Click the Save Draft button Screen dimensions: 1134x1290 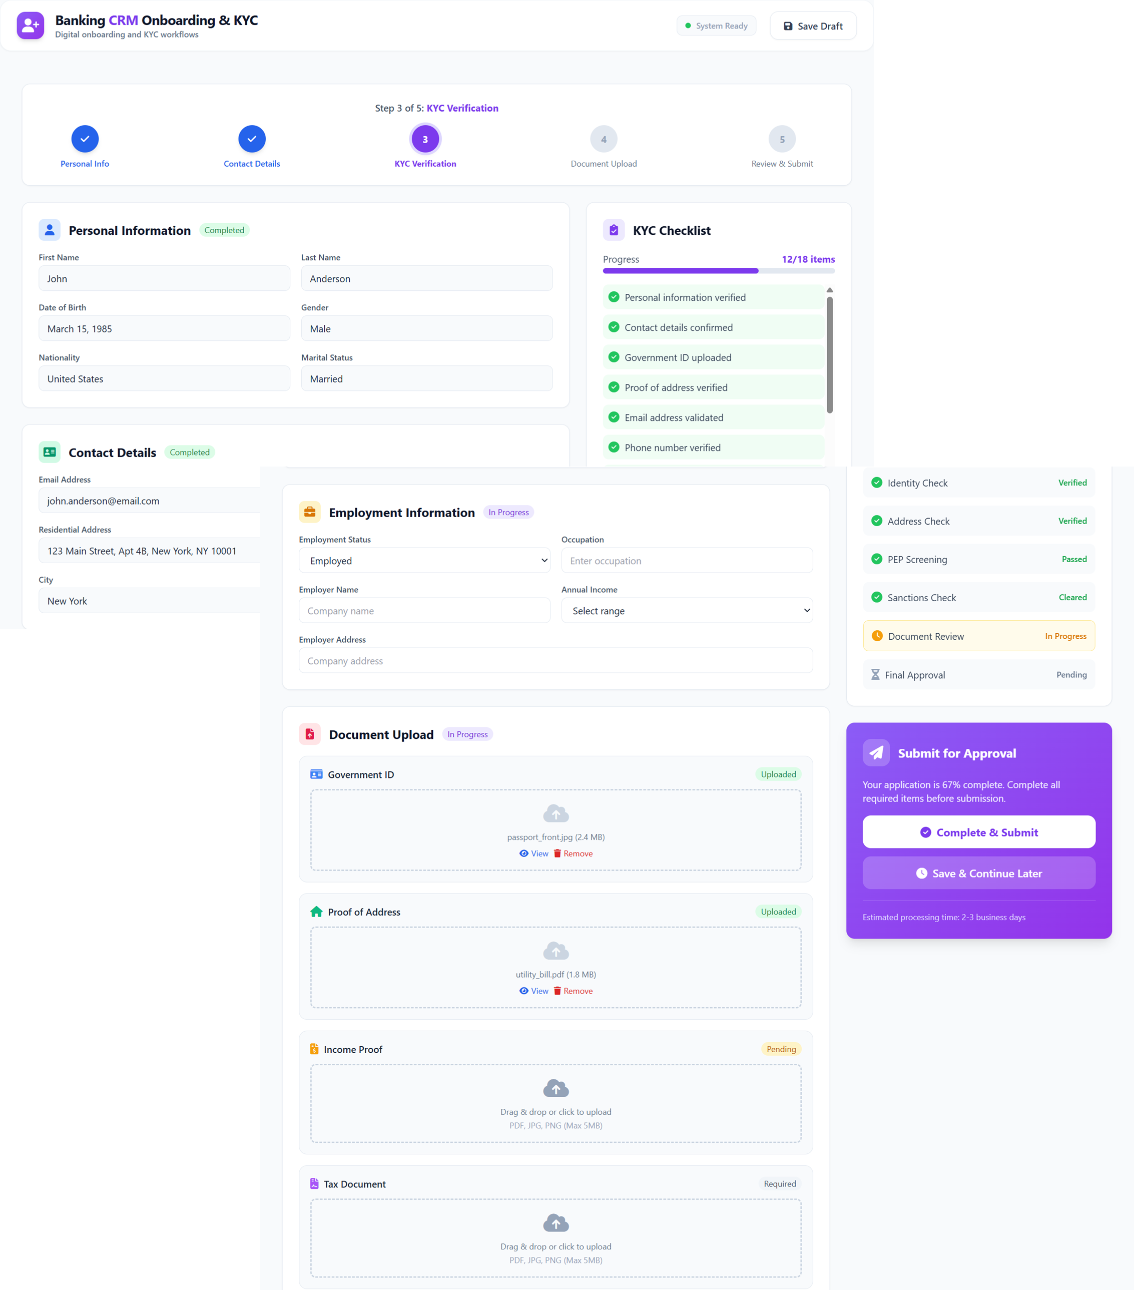(x=813, y=25)
